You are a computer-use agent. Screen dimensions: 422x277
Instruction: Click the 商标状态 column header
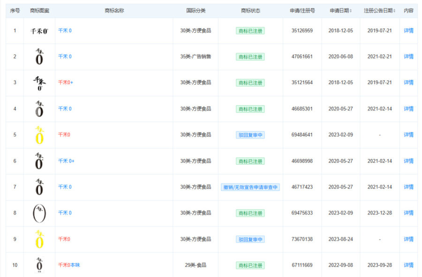250,11
